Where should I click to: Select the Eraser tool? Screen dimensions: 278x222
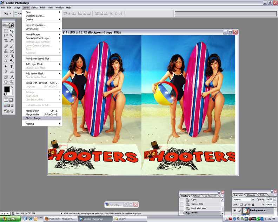[x=6, y=56]
